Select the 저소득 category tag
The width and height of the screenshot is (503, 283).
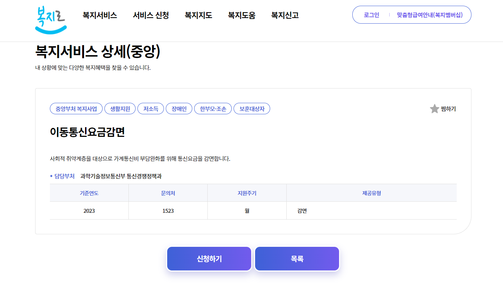(x=150, y=109)
